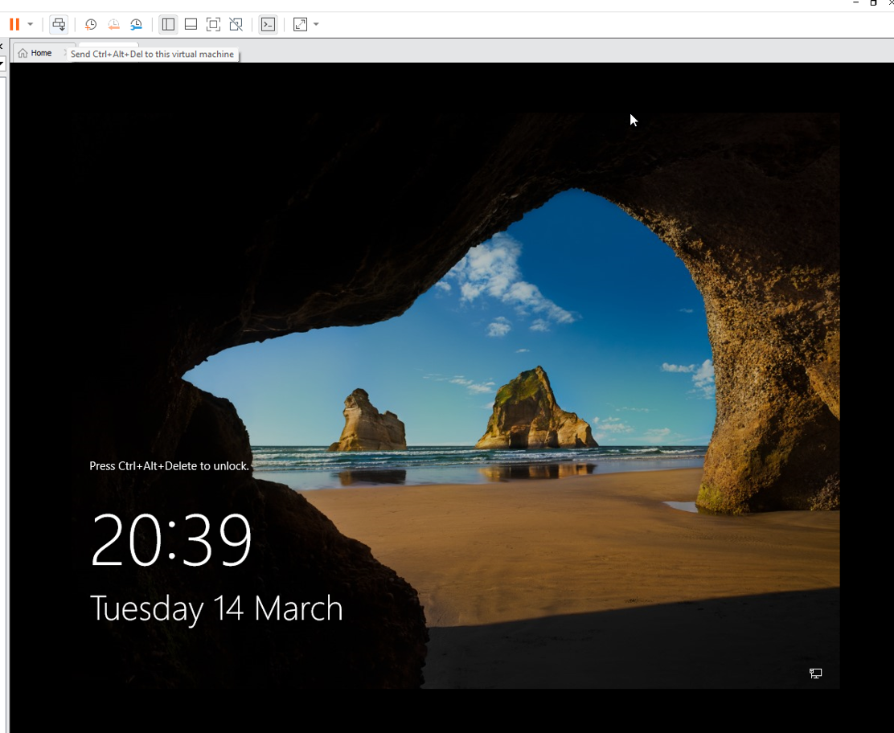This screenshot has height=733, width=894.
Task: Toggle the thumbnail bar view
Action: (x=191, y=24)
